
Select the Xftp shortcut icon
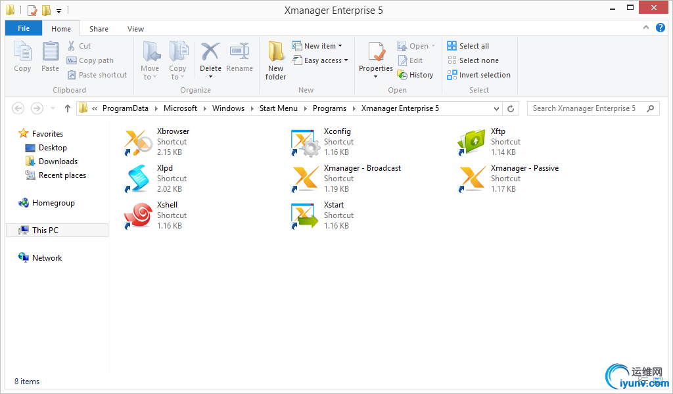(472, 142)
